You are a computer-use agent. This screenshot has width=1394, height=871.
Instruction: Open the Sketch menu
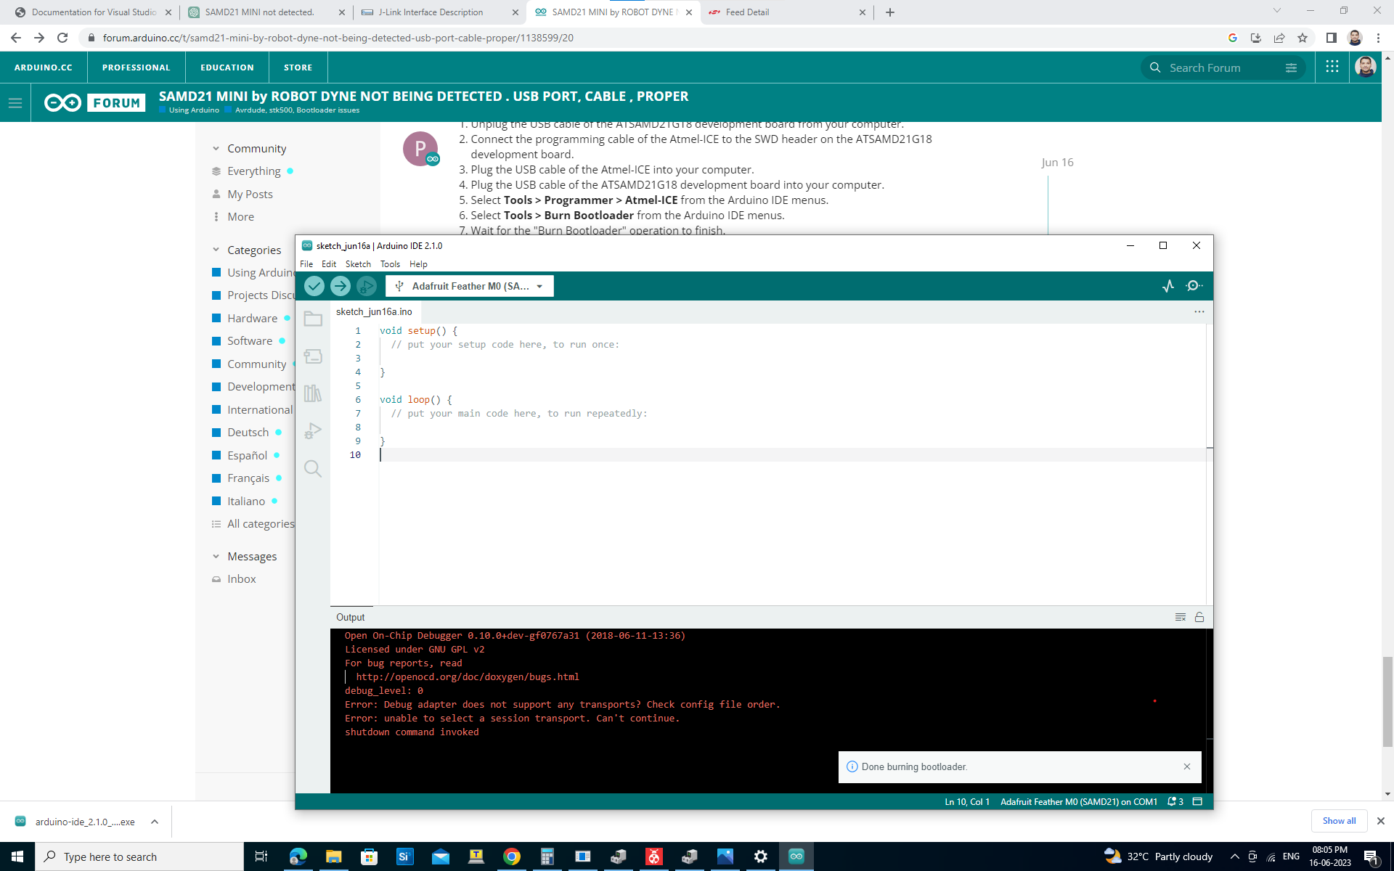click(x=358, y=264)
